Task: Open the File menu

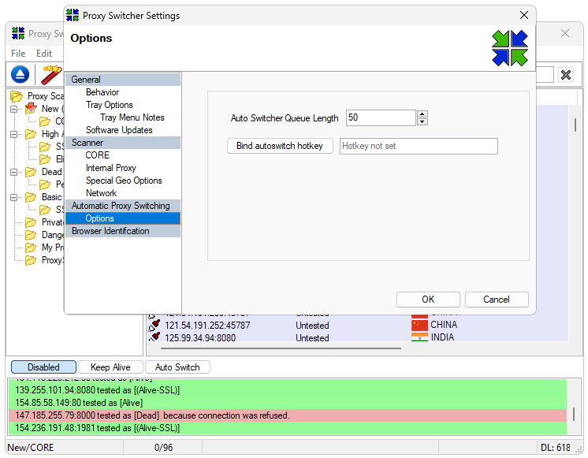Action: click(18, 54)
